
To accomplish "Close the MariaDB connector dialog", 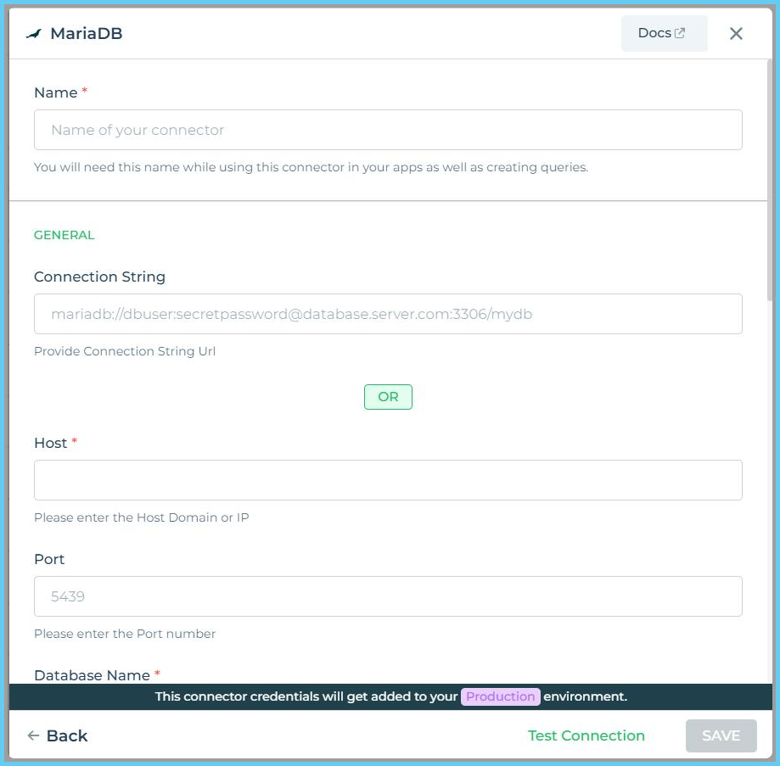I will (736, 34).
